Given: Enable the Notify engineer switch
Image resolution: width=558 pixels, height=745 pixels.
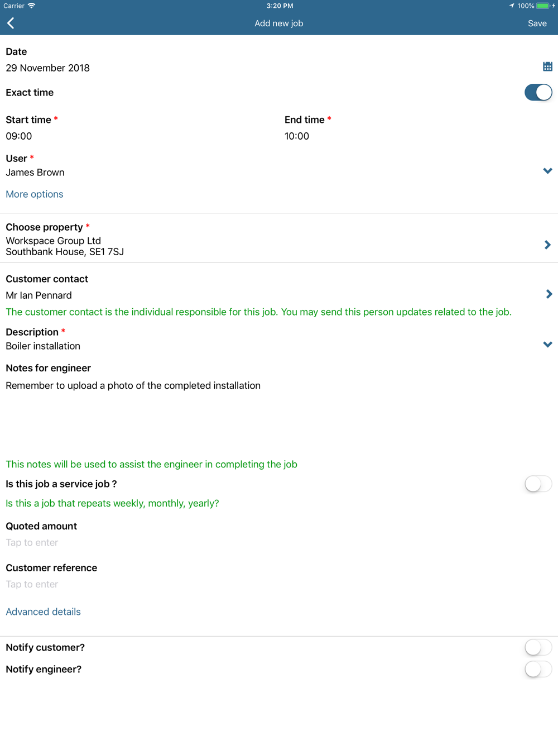Looking at the screenshot, I should (x=538, y=670).
